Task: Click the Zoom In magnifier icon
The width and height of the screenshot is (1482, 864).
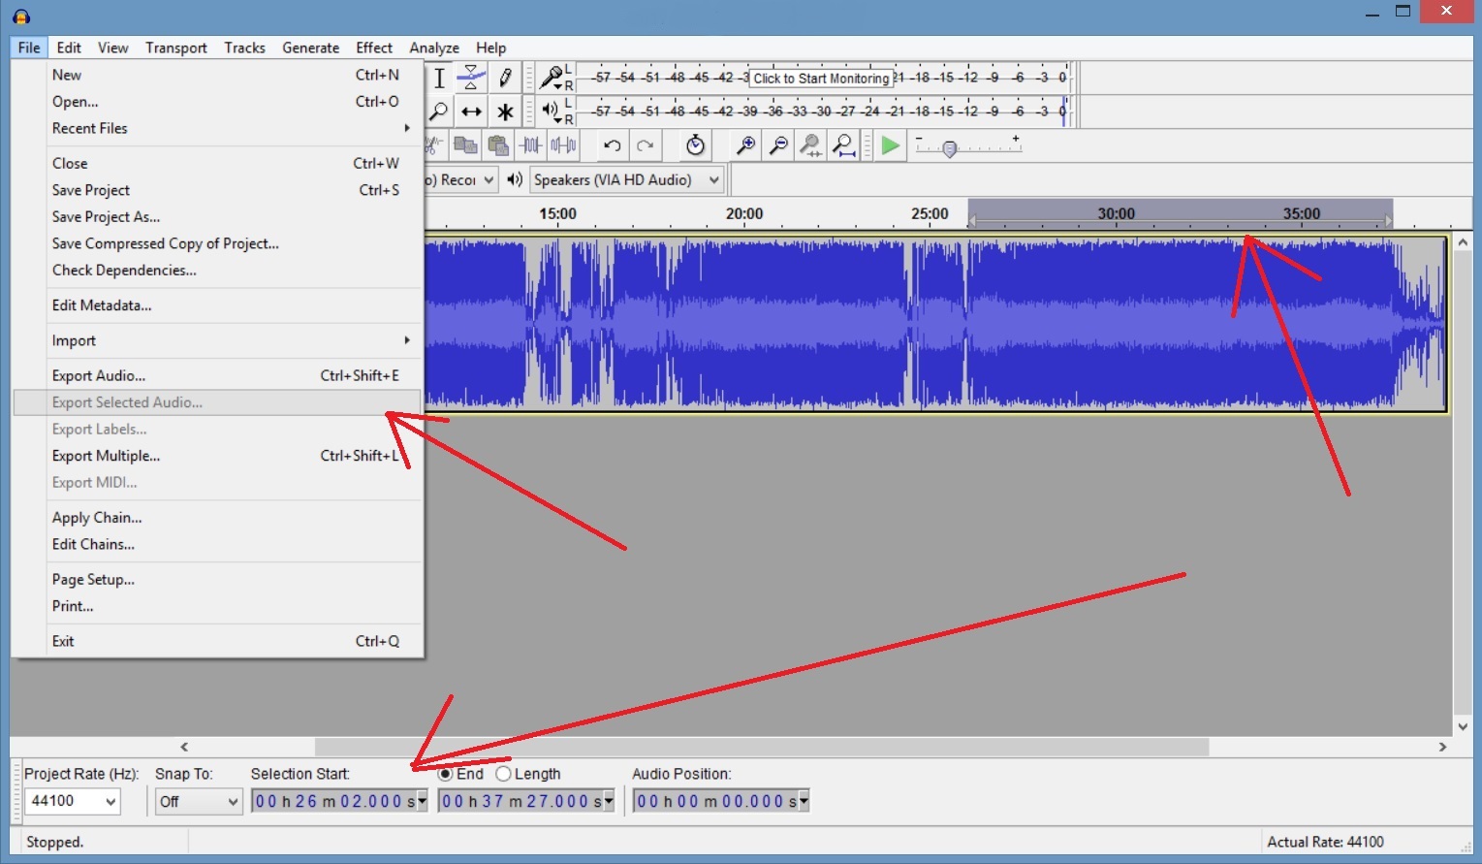Action: [x=745, y=145]
